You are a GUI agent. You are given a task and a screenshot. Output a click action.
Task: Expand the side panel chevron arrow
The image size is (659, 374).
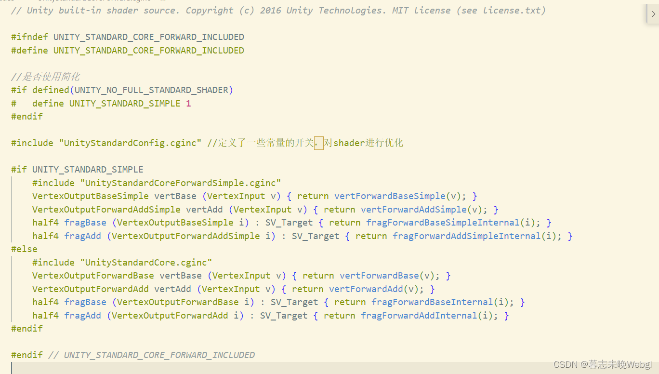[x=653, y=14]
